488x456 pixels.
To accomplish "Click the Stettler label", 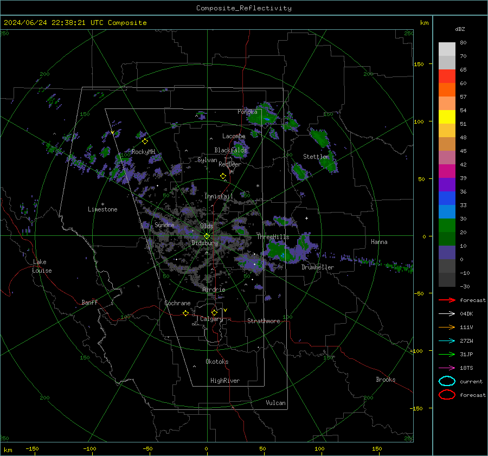I will click(x=316, y=157).
